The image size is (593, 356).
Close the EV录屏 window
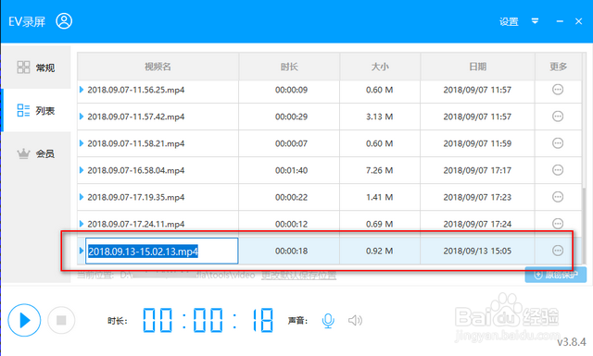click(x=578, y=21)
